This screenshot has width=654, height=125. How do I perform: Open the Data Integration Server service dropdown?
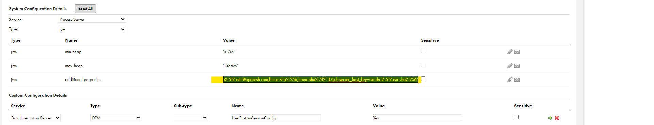coord(35,118)
